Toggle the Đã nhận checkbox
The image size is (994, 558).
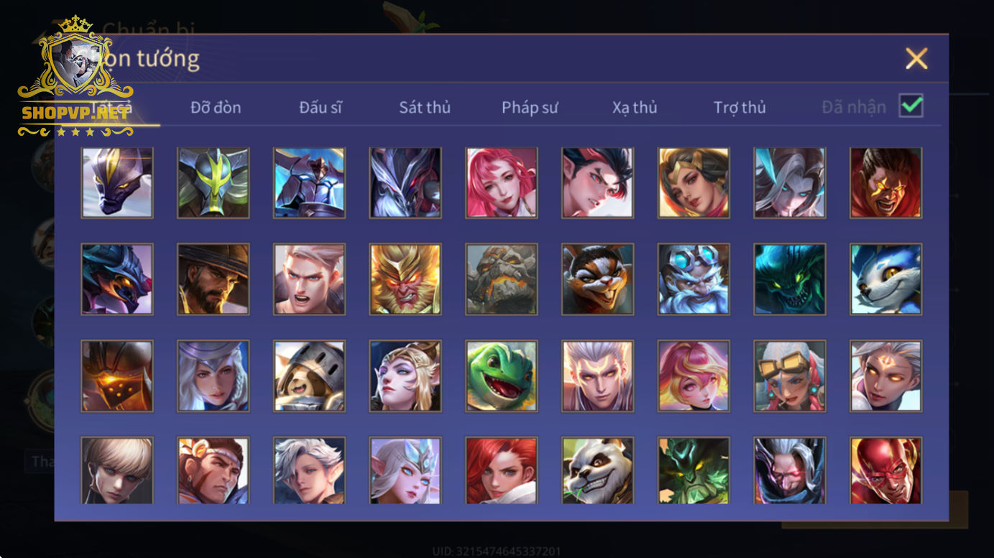pos(911,106)
